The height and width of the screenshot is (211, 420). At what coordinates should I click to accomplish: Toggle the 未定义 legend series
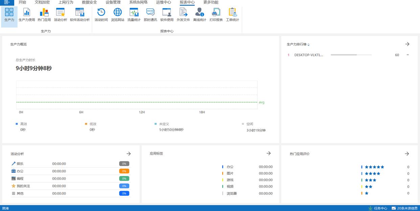tap(164, 124)
